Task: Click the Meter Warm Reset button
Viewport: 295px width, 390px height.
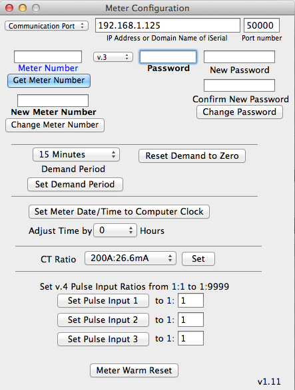Action: 134,370
